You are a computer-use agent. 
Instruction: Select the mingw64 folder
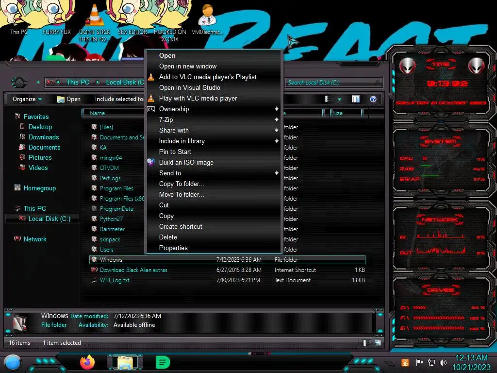coord(117,158)
